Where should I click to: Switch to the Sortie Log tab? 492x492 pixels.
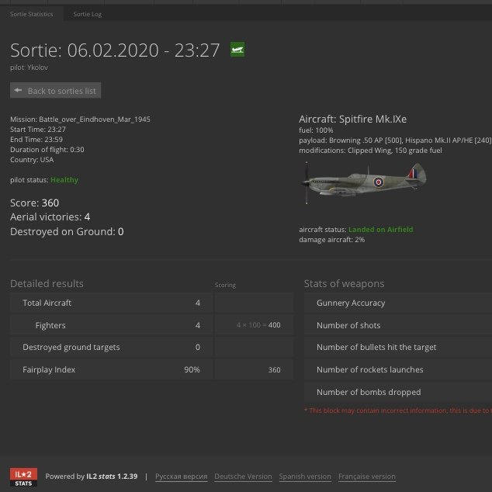(87, 14)
